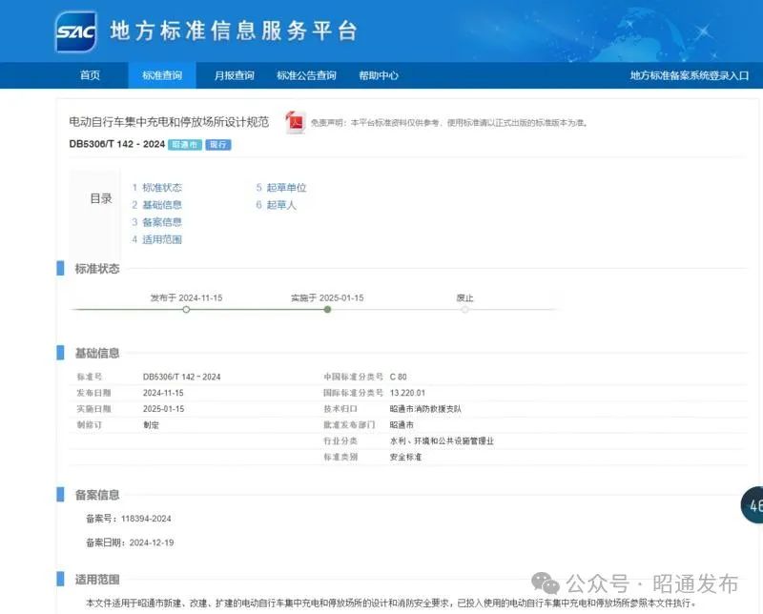Click the 备案日期：2024-12-19 text

pyautogui.click(x=130, y=542)
